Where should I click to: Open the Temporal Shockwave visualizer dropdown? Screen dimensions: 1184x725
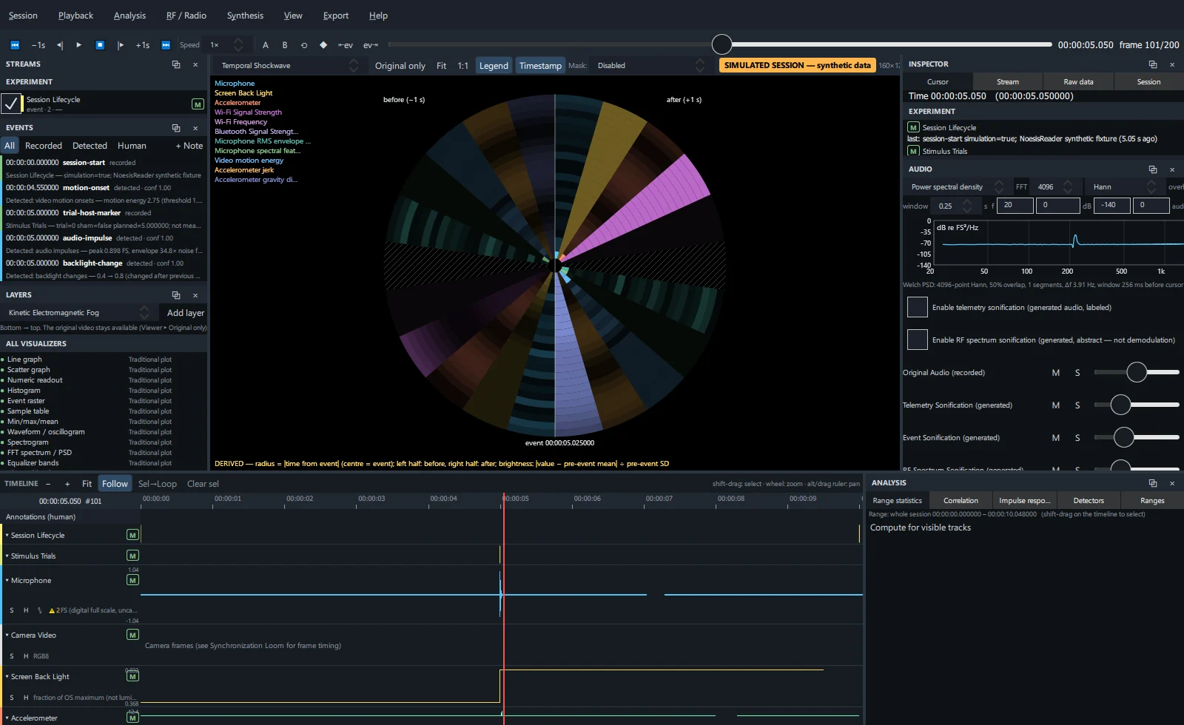[289, 66]
